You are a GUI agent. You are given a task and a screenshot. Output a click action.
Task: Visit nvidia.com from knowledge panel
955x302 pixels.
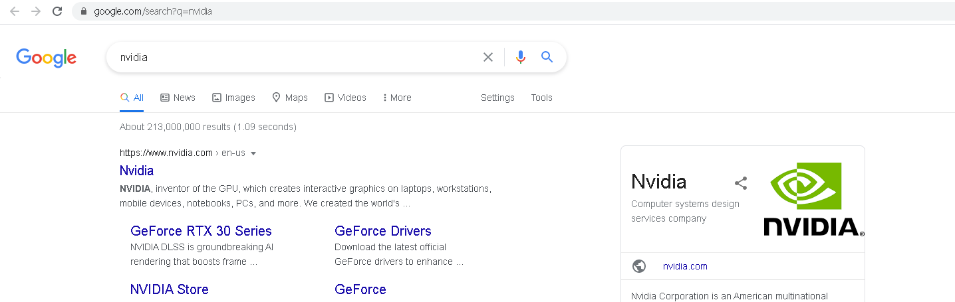click(685, 266)
